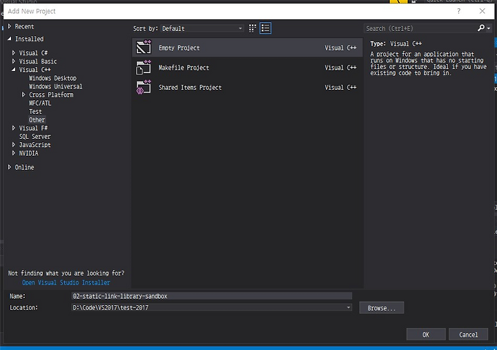Screen dimensions: 497x350
Task: Switch to medium icons list view
Action: 265,28
